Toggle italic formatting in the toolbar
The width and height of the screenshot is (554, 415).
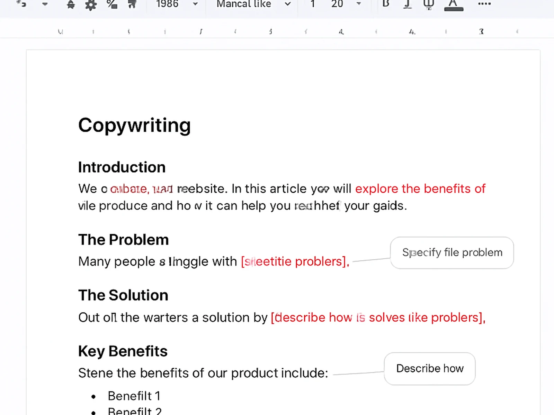coord(408,4)
